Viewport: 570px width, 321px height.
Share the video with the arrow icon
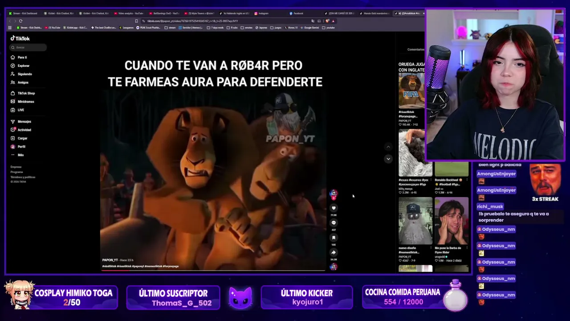tap(334, 252)
